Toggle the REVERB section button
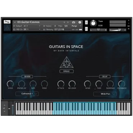 [27, 77]
